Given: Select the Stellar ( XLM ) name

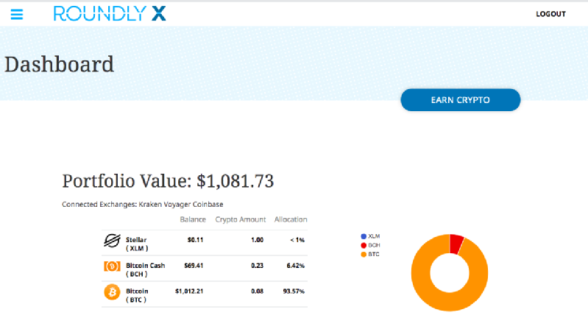Looking at the screenshot, I should (137, 244).
